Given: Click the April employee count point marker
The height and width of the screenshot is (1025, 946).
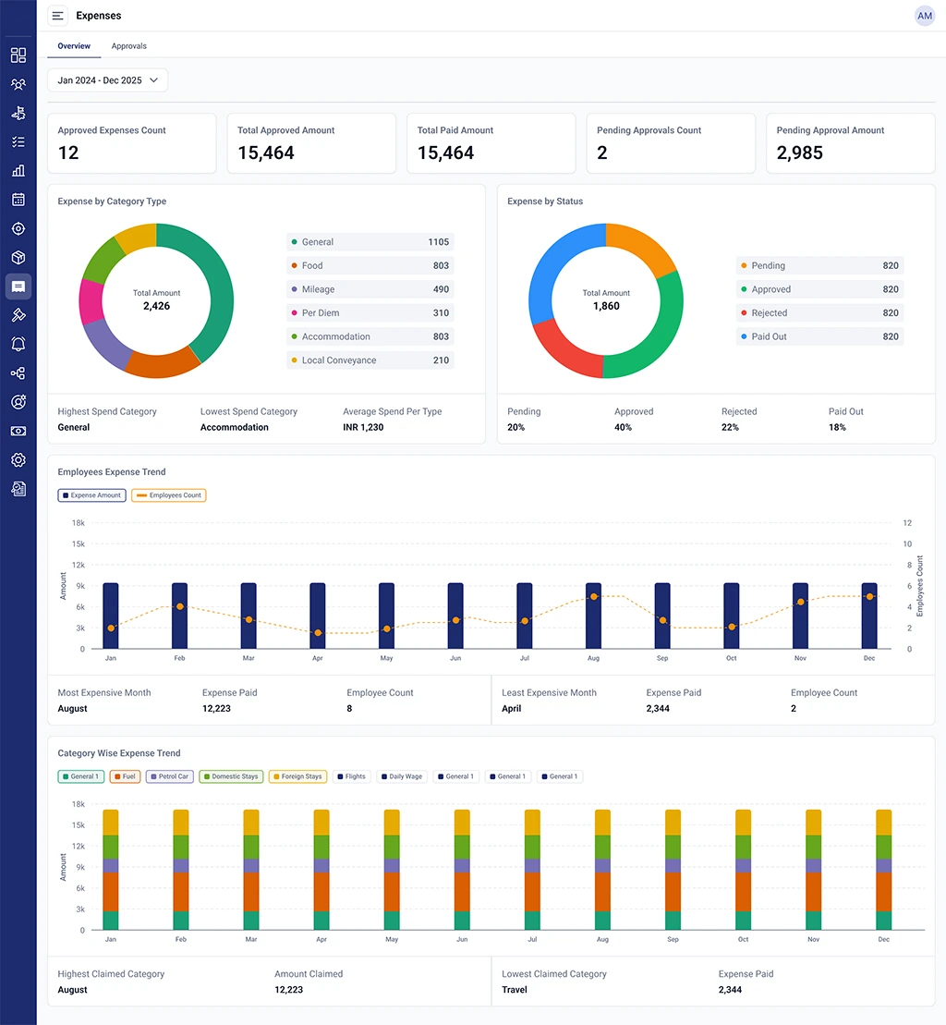Looking at the screenshot, I should (x=318, y=633).
